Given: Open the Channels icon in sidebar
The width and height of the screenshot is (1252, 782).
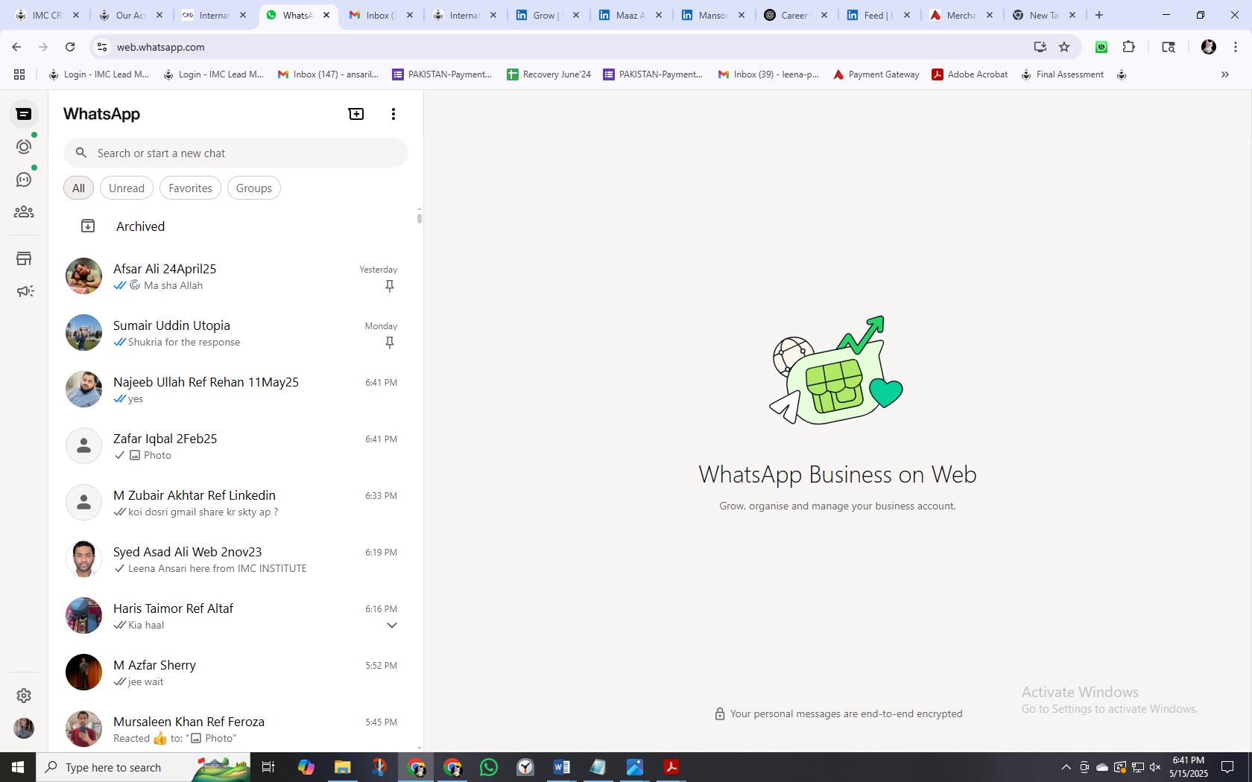Looking at the screenshot, I should [x=24, y=179].
